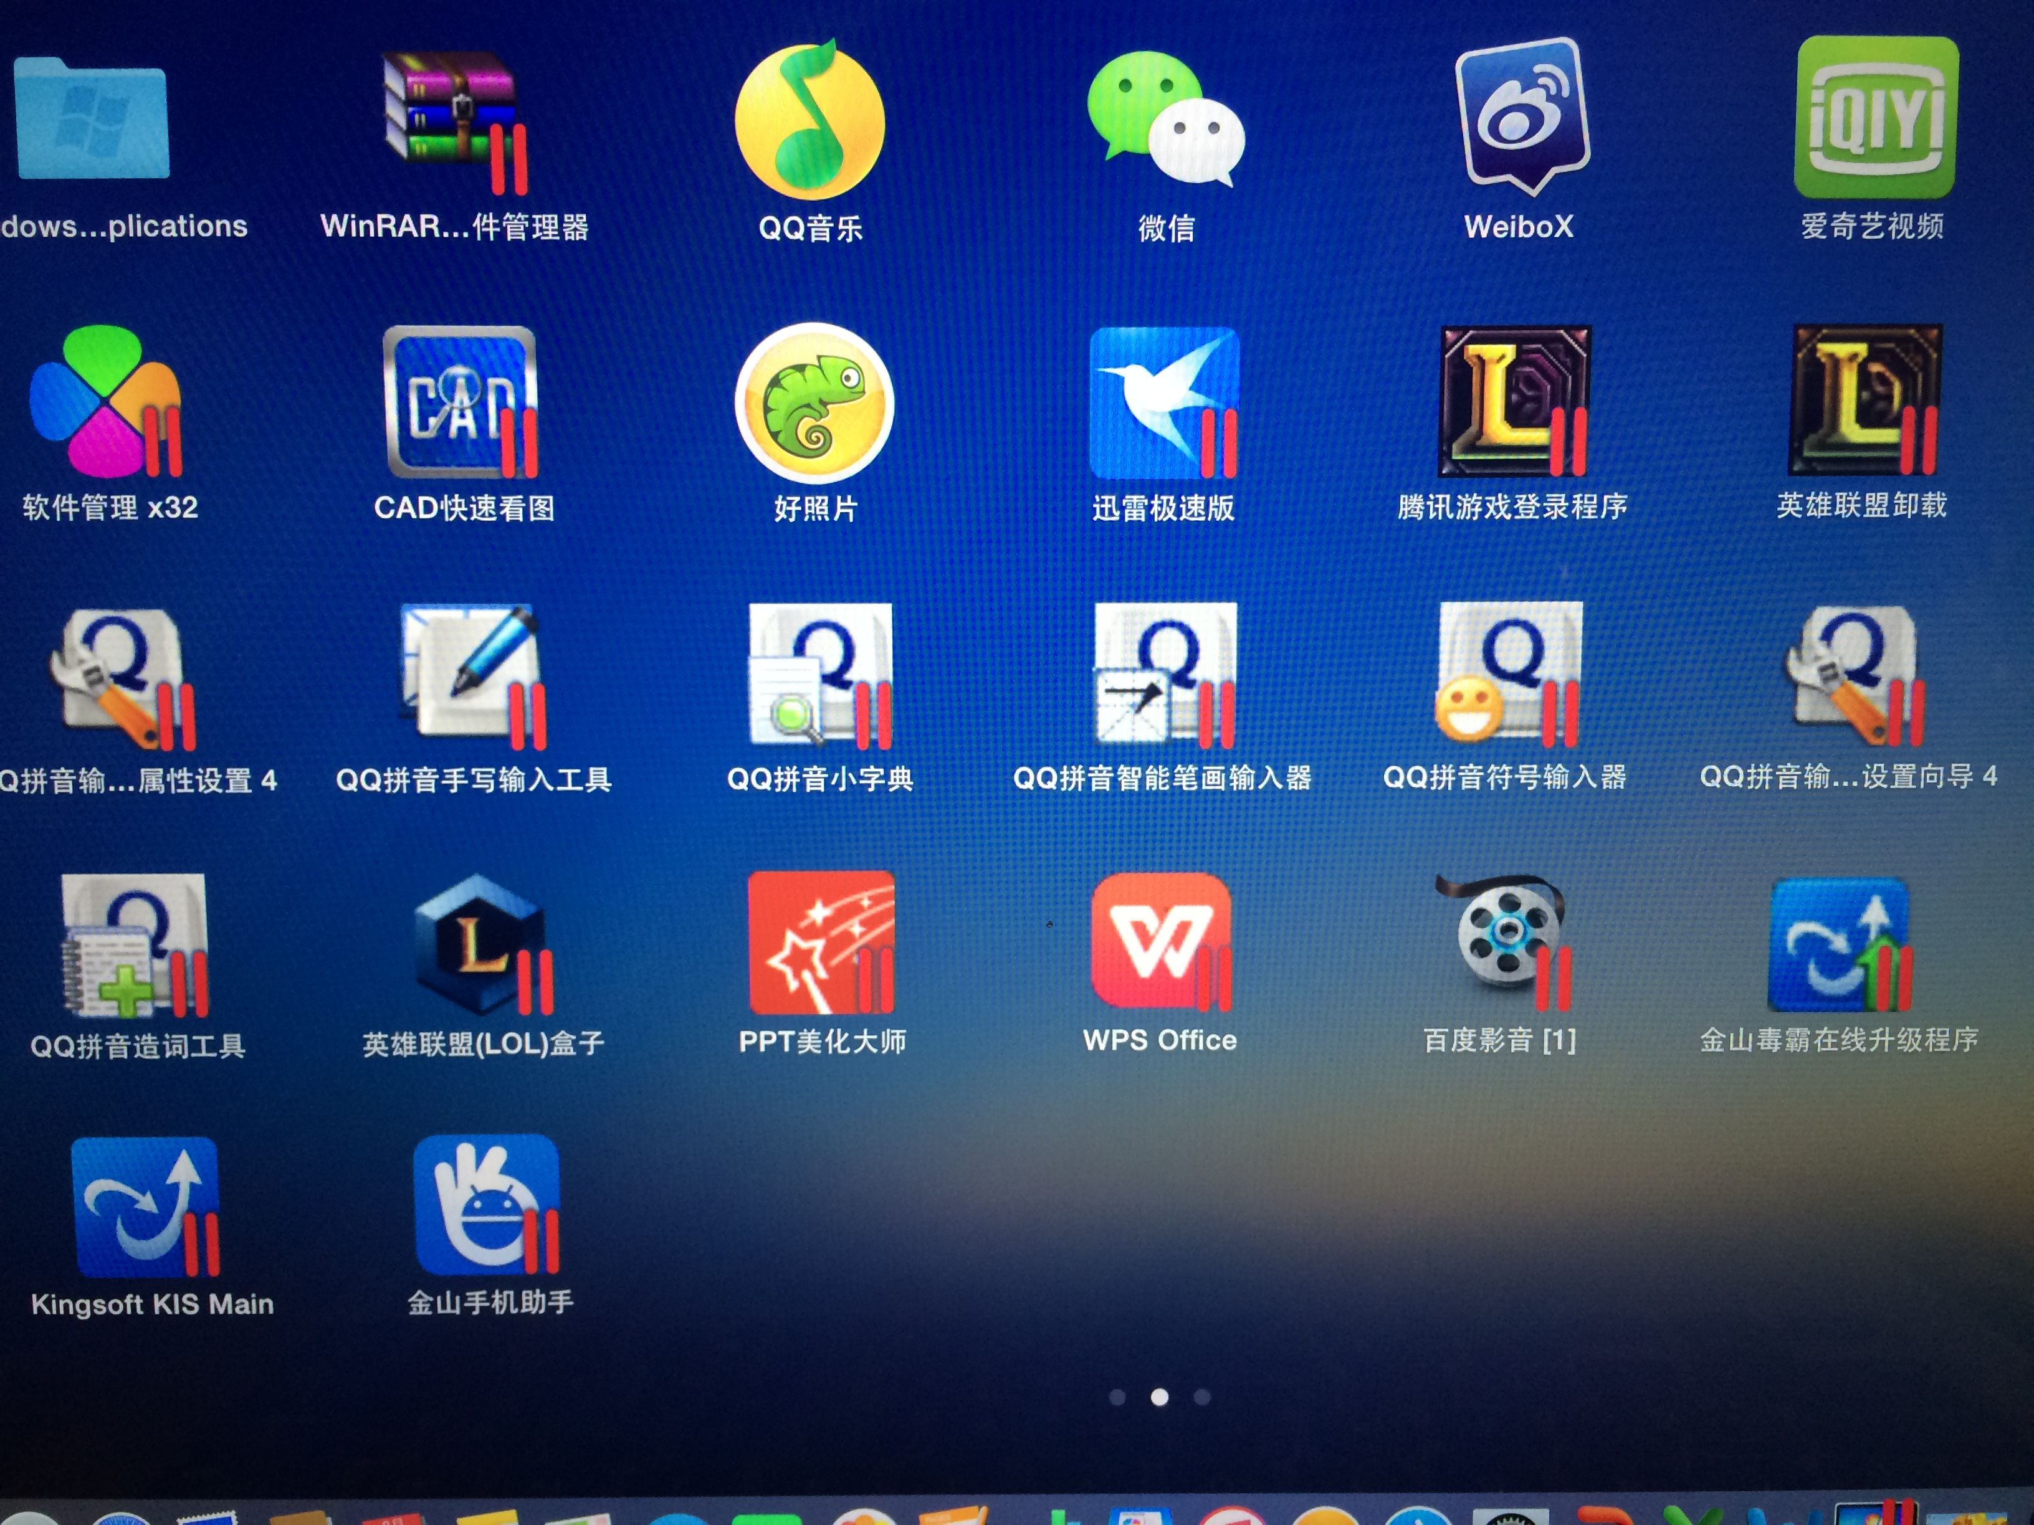Switch to the first Launchpad page dot

(x=1117, y=1397)
